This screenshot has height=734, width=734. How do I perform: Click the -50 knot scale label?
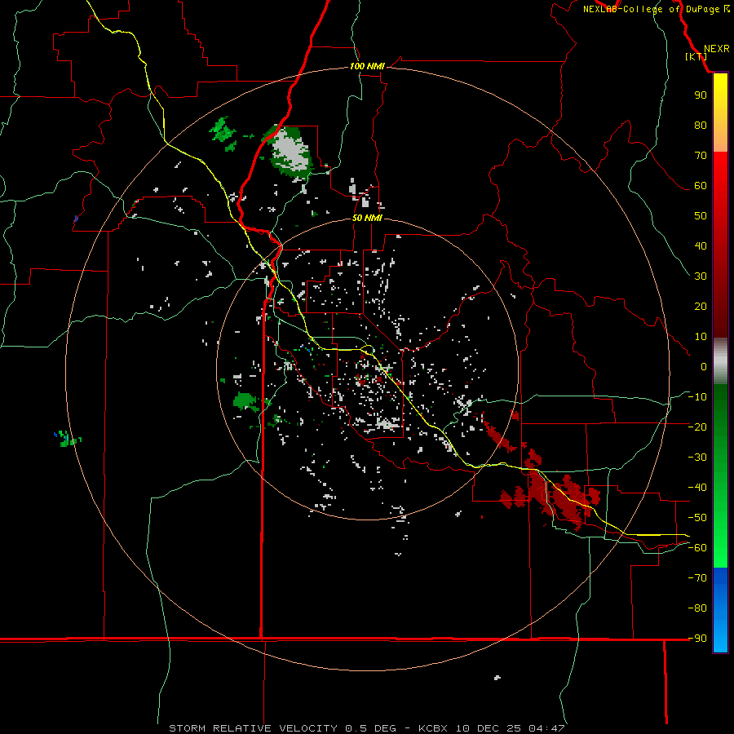(697, 518)
